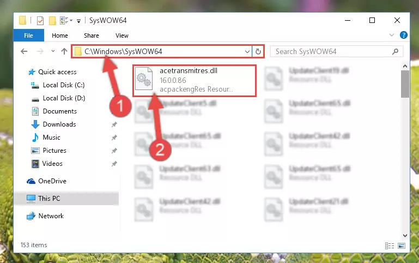Switch to the Share ribbon tab
The image size is (419, 263).
point(92,35)
